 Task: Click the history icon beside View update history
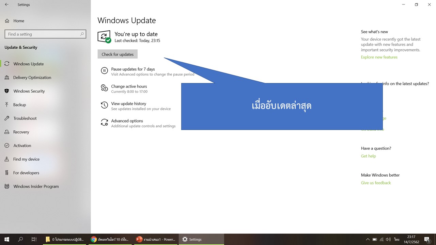click(104, 105)
